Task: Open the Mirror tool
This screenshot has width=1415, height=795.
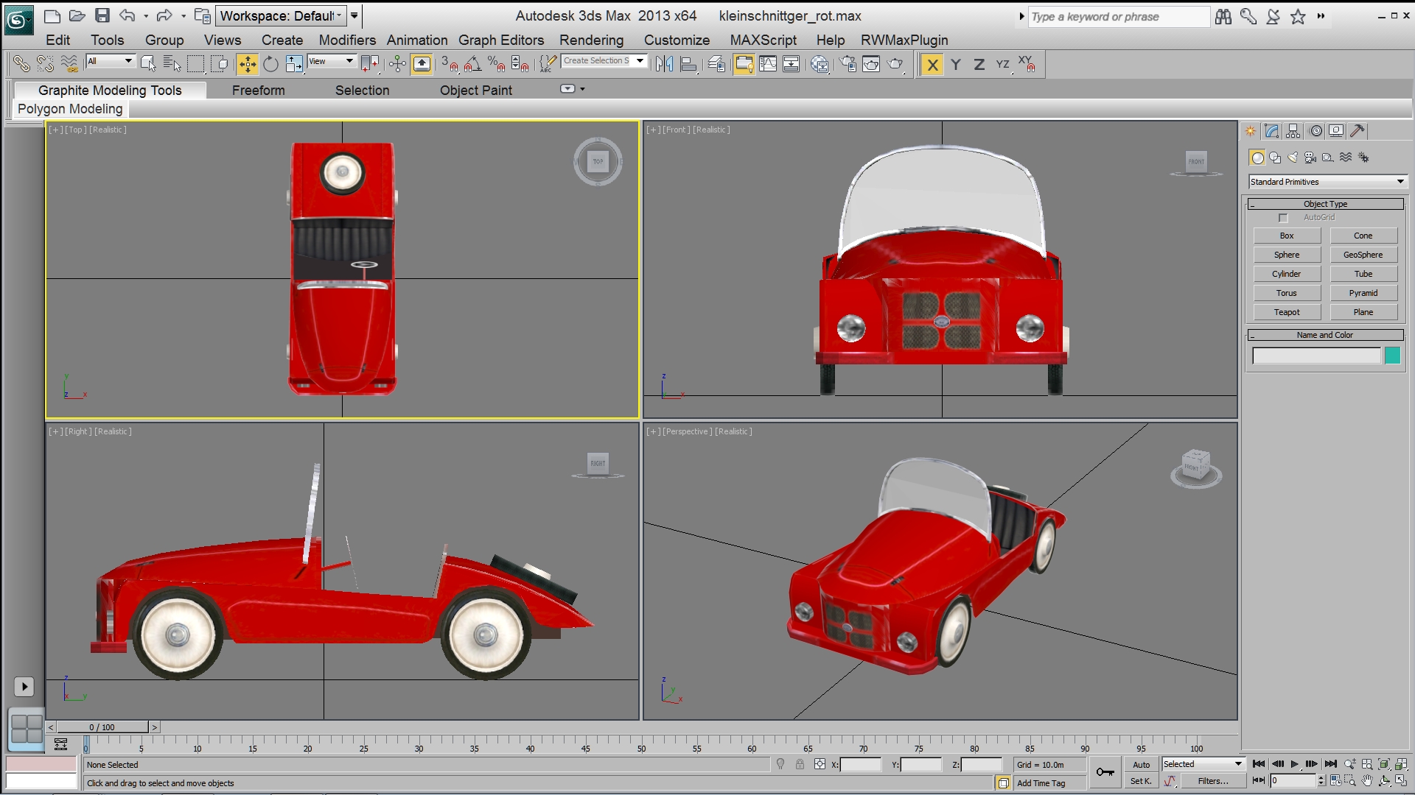Action: pos(664,65)
